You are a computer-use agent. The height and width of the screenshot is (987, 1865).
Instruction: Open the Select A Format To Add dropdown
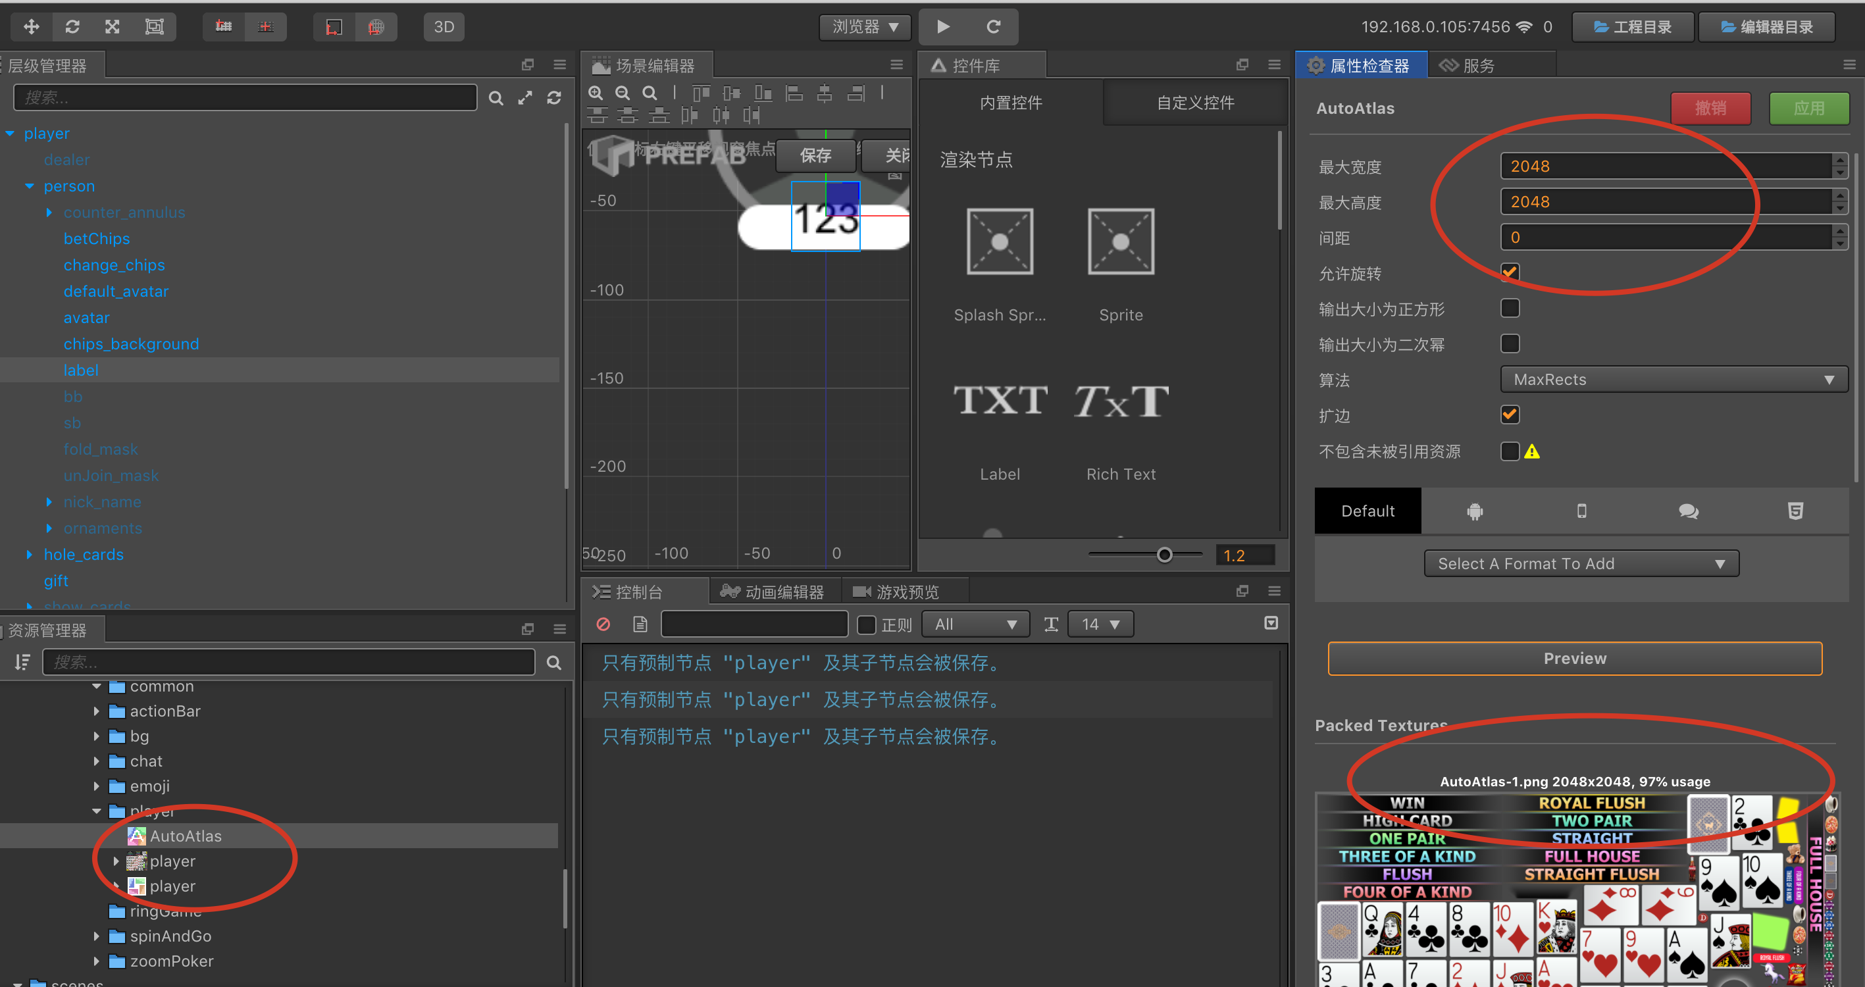[x=1581, y=563]
